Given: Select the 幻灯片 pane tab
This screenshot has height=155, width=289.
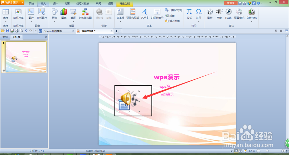Looking at the screenshot, I should pyautogui.click(x=16, y=37).
